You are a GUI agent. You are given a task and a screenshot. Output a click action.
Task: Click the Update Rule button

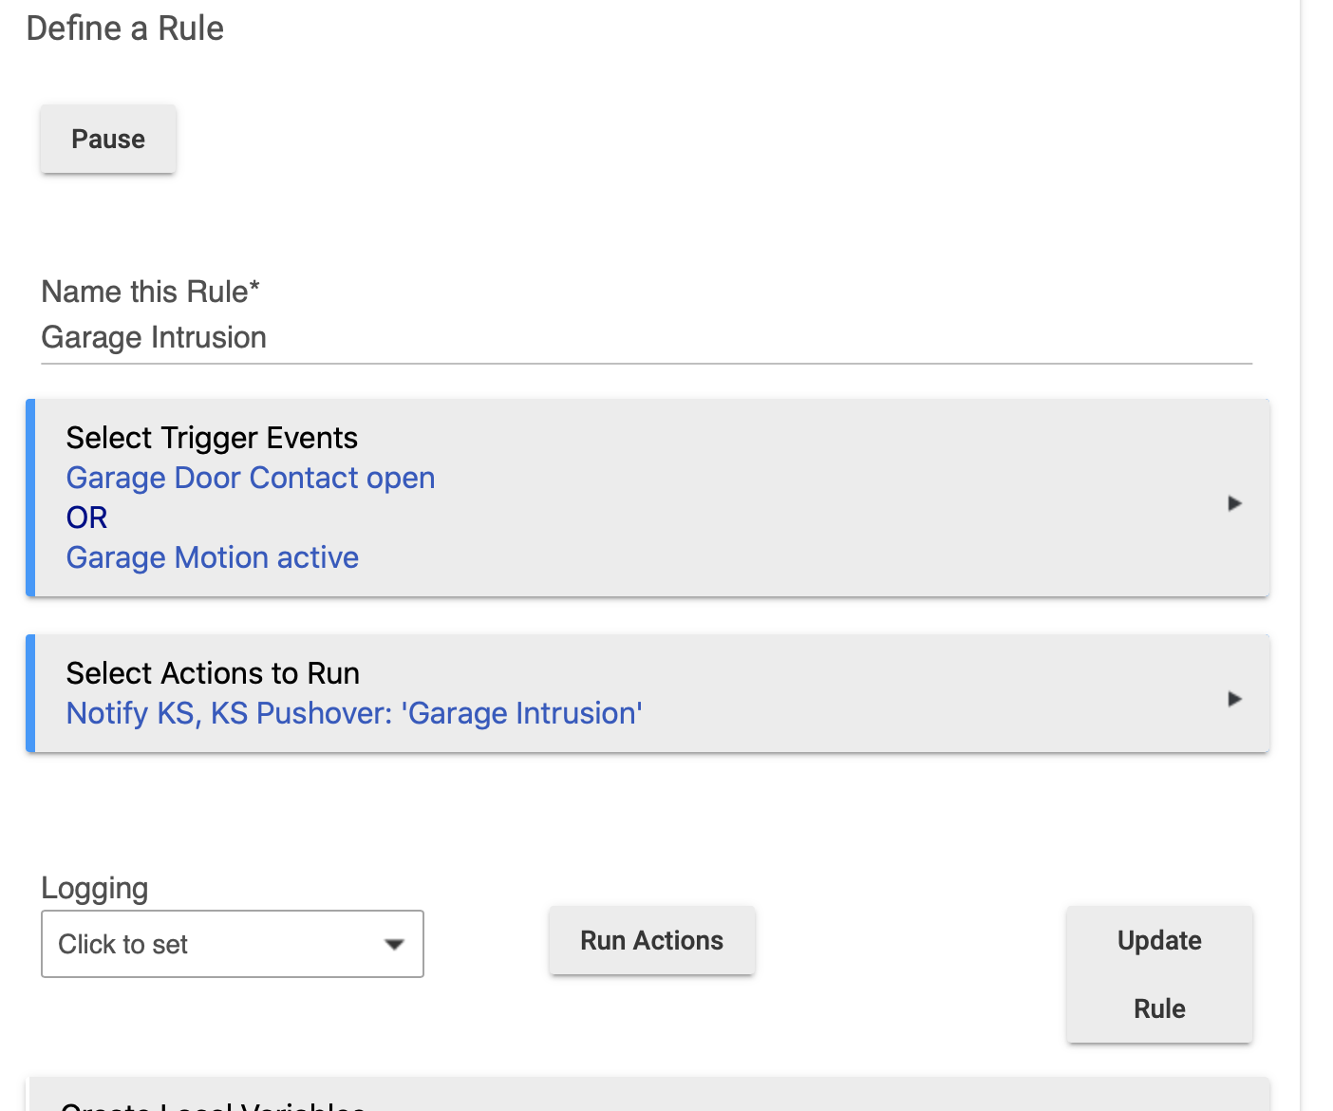click(x=1159, y=974)
